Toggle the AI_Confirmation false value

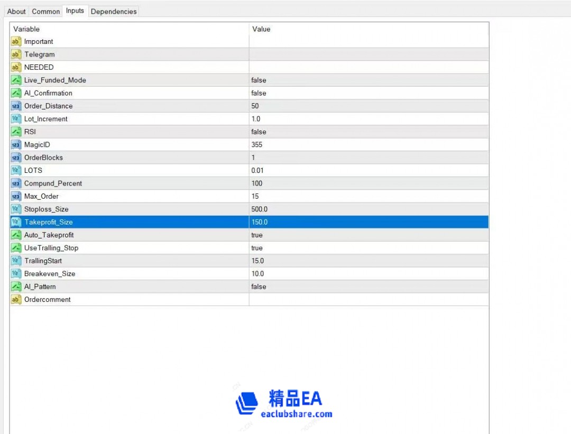point(259,93)
